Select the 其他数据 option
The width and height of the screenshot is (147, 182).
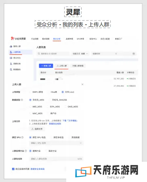[x=69, y=137]
